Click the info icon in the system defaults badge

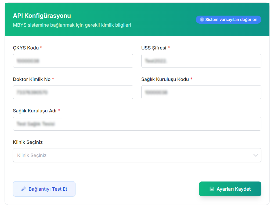202,20
